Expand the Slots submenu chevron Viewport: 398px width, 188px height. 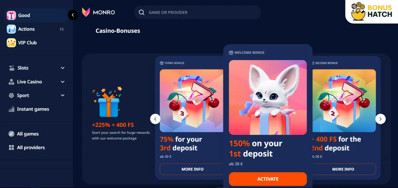(x=62, y=68)
